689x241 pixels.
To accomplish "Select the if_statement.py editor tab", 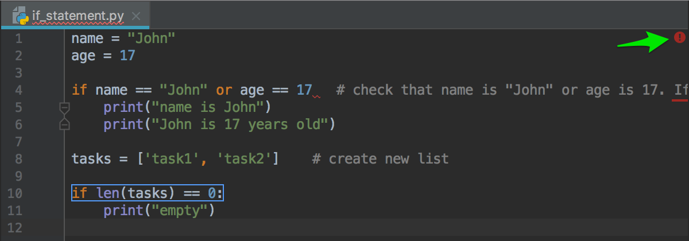I will click(x=75, y=15).
